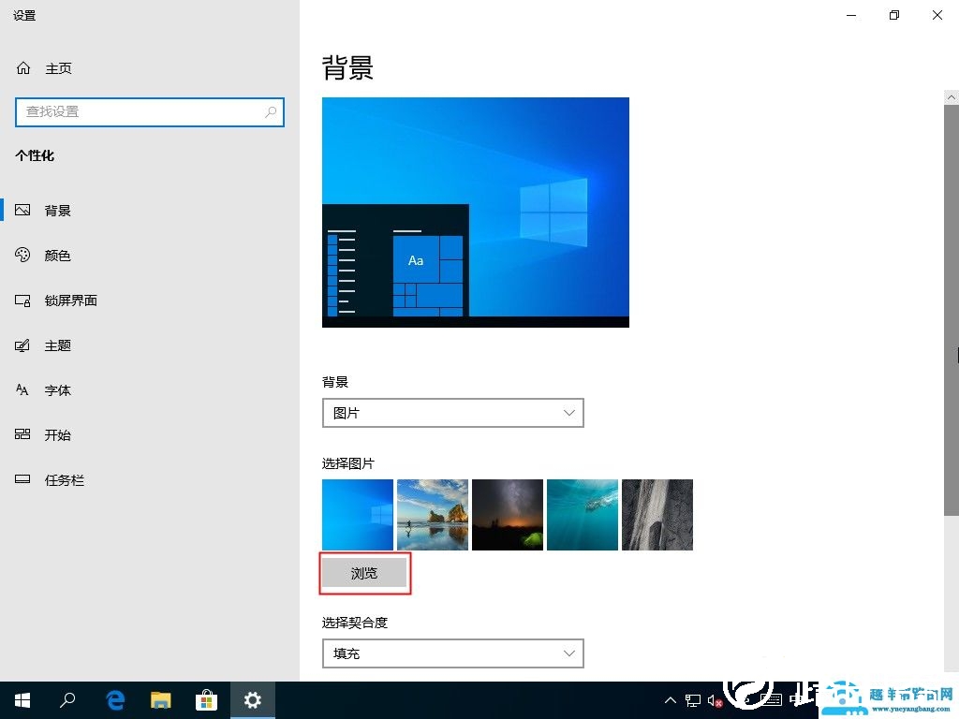Open the 字体 (Fonts) settings
Screen dimensions: 959x719
[x=57, y=389]
